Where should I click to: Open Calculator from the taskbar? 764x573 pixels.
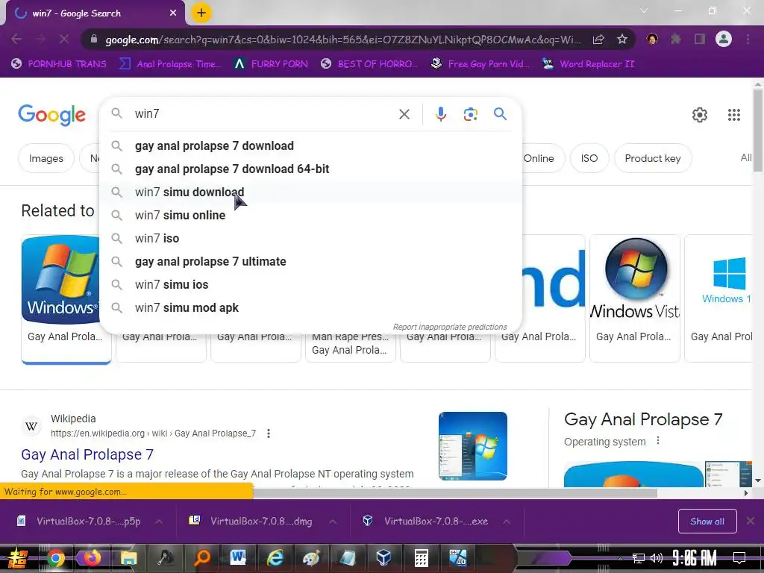[421, 558]
